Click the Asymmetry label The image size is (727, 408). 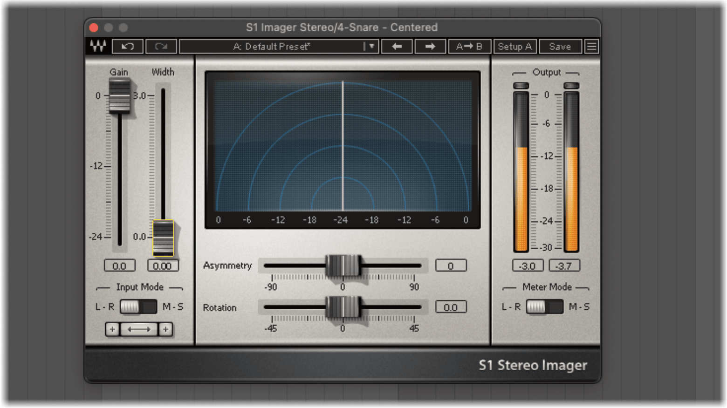point(227,265)
